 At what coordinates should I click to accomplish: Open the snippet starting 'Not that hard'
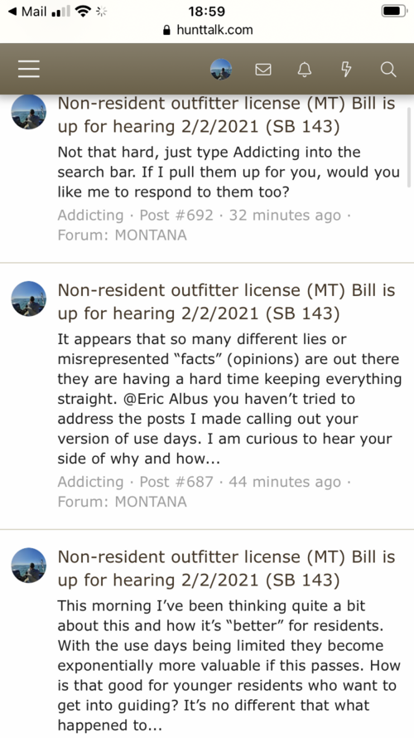pos(229,172)
